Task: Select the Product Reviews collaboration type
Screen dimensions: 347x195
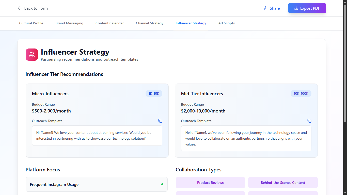Action: (210, 183)
